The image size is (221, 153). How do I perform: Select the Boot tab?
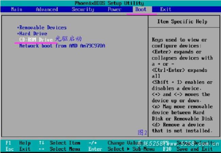tap(141, 10)
